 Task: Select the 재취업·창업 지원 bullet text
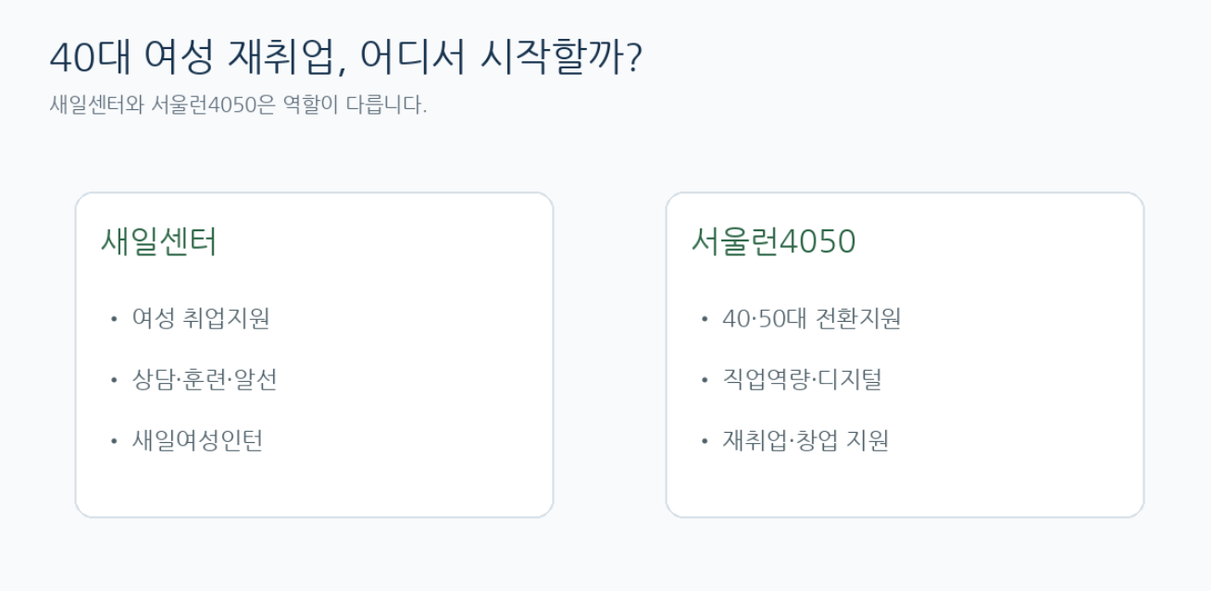point(805,440)
